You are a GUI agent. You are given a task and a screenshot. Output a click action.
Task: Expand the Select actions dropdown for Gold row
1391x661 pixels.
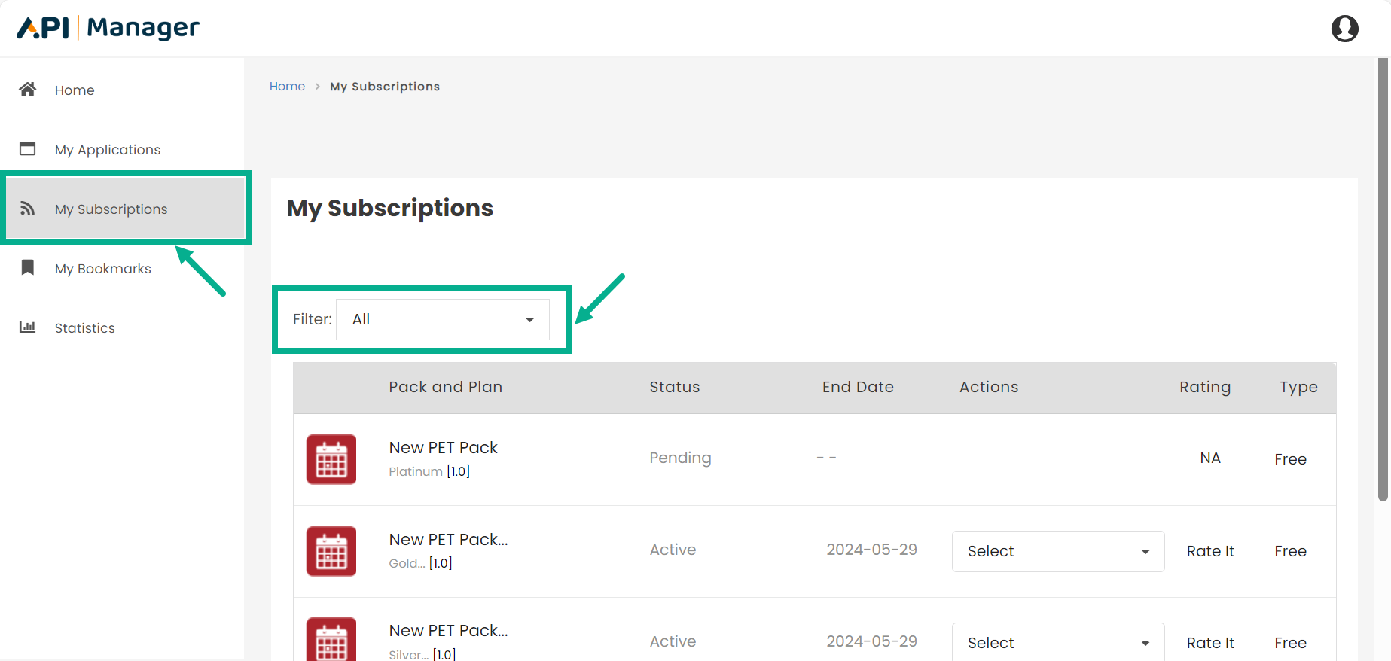1058,551
